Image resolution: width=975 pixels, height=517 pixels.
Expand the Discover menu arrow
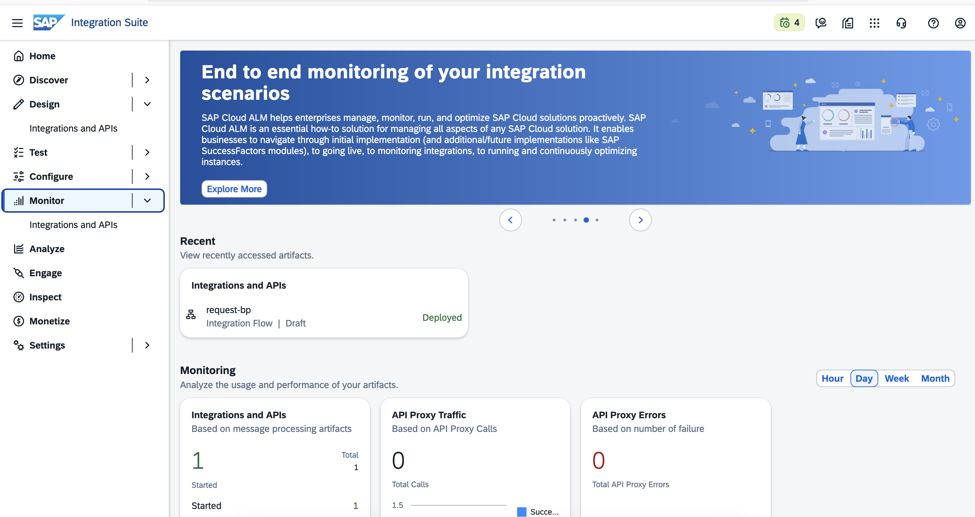(x=147, y=80)
